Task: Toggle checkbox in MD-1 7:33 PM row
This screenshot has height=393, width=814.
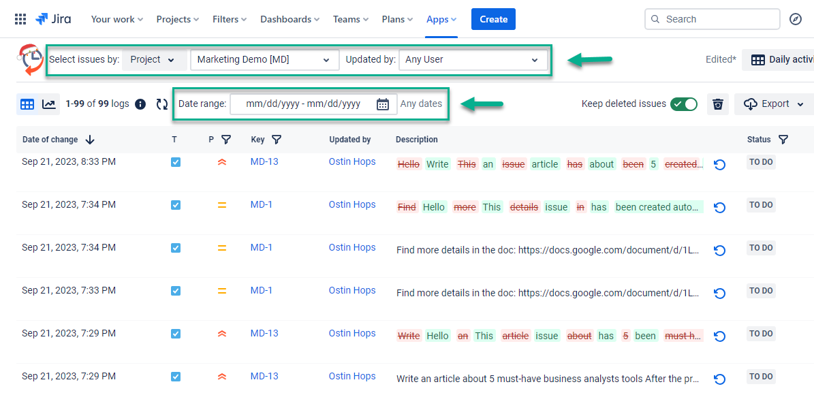Action: click(176, 291)
